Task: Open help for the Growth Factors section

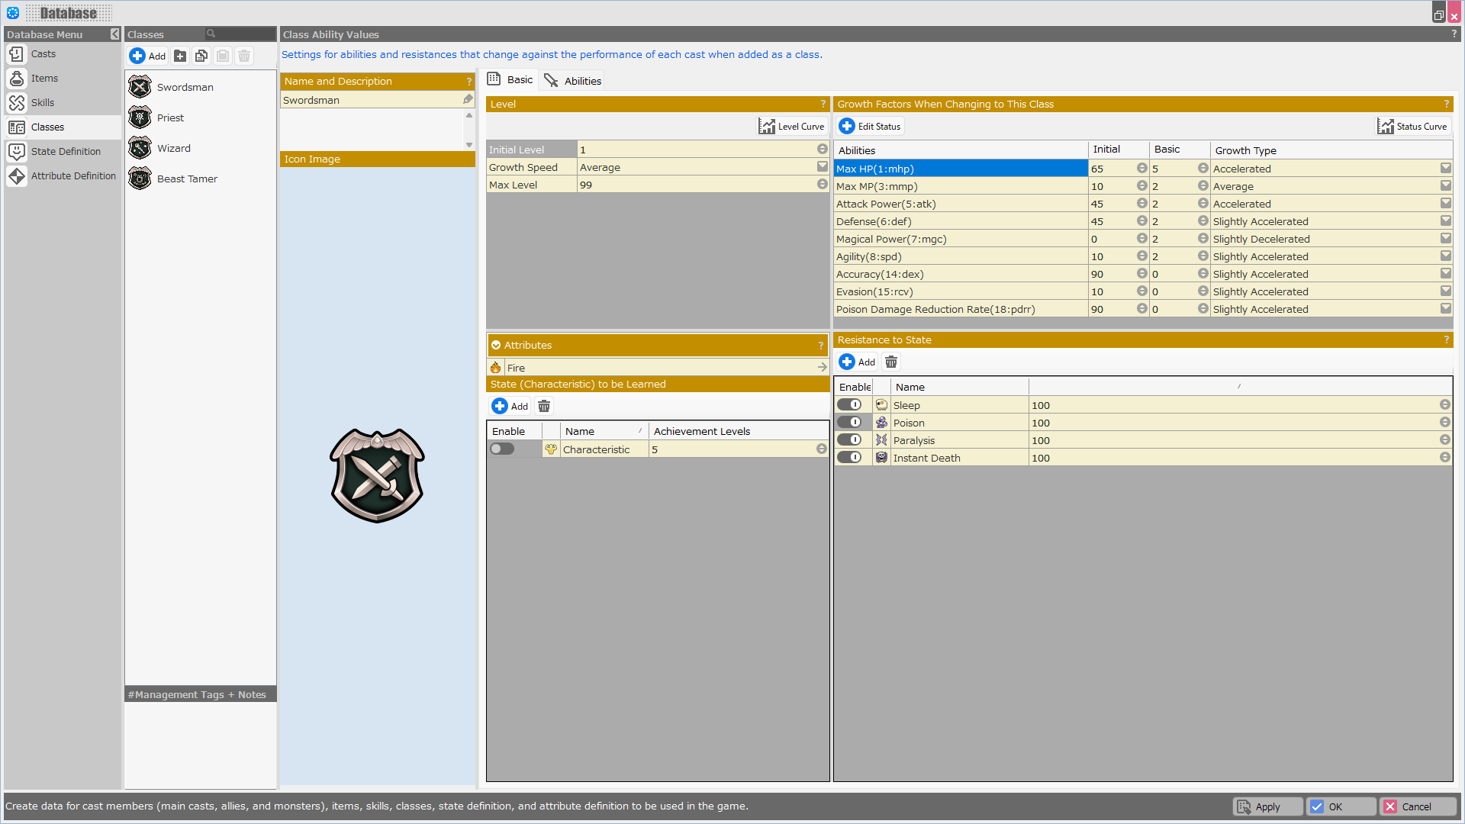Action: pyautogui.click(x=1446, y=105)
